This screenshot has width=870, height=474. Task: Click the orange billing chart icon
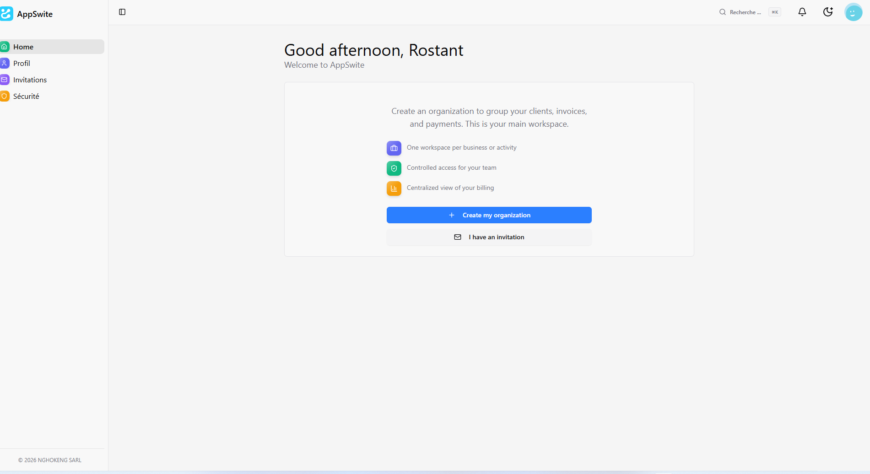pos(394,188)
